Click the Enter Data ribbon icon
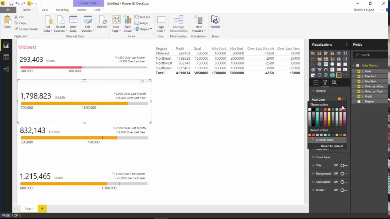Image resolution: width=390 pixels, height=219 pixels. pyautogui.click(x=73, y=24)
